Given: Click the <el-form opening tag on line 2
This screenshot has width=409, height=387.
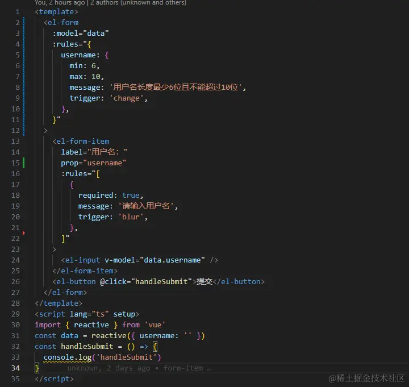Looking at the screenshot, I should pyautogui.click(x=61, y=22).
